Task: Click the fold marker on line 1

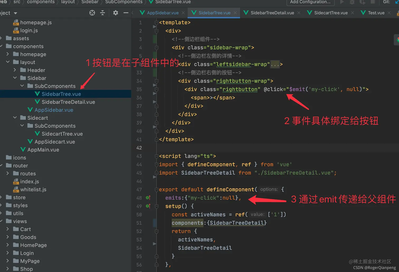Action: tap(156, 23)
